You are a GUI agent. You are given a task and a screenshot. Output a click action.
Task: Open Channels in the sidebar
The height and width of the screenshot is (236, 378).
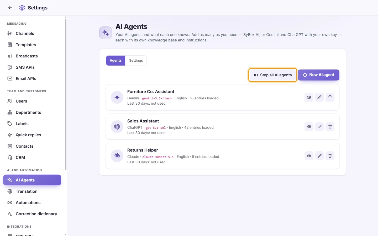click(x=32, y=34)
